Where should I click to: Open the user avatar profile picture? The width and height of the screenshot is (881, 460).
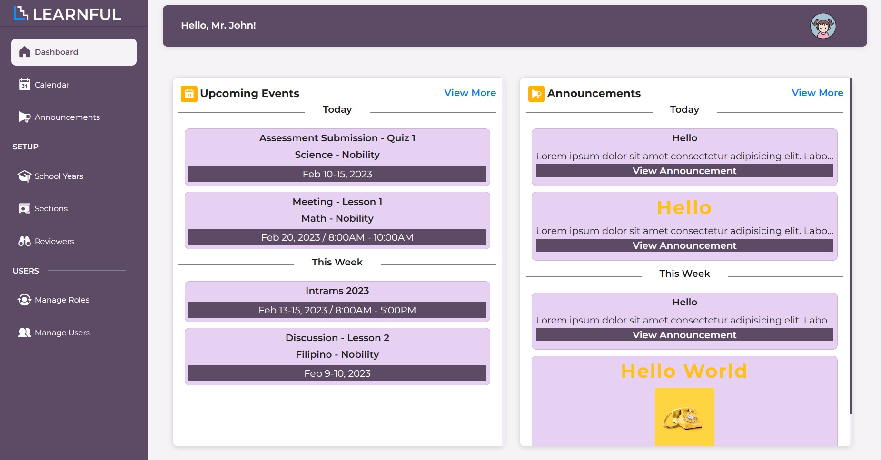[x=823, y=26]
